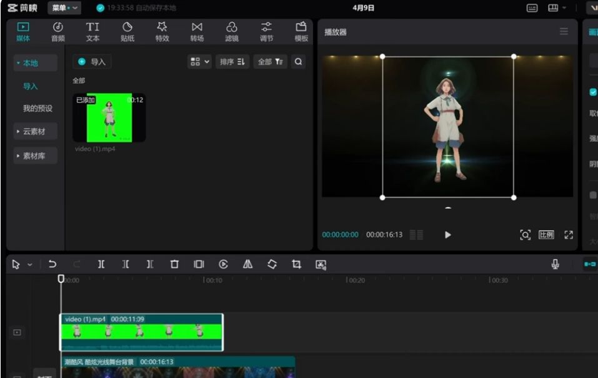This screenshot has width=598, height=378.
Task: Open the 排序 sort dropdown
Action: pyautogui.click(x=232, y=62)
